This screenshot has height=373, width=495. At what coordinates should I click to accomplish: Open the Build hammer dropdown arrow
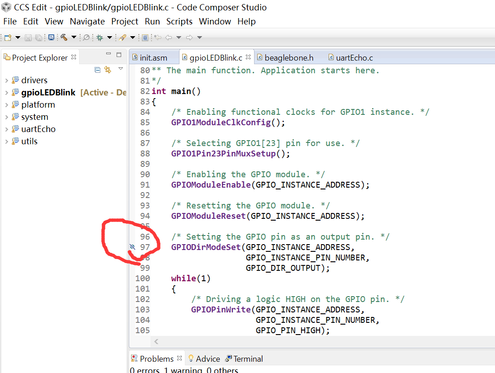[74, 37]
